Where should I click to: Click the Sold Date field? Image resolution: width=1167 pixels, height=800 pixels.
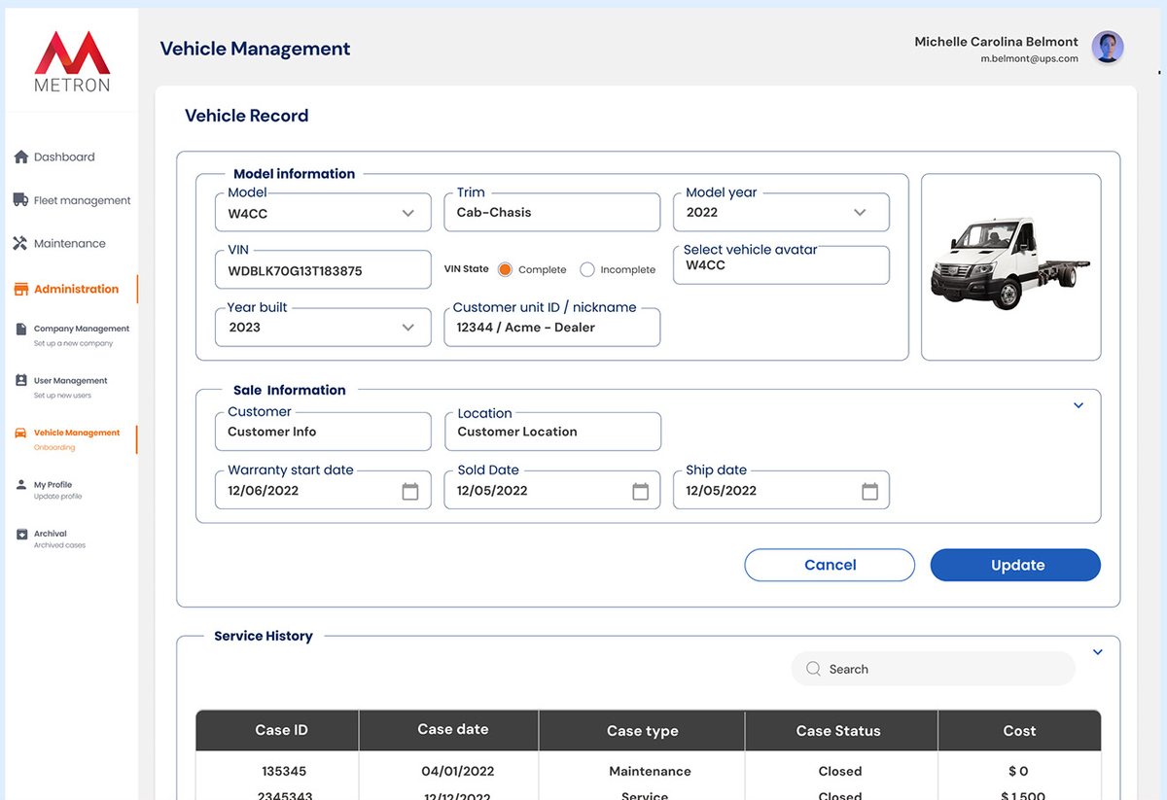pos(552,491)
